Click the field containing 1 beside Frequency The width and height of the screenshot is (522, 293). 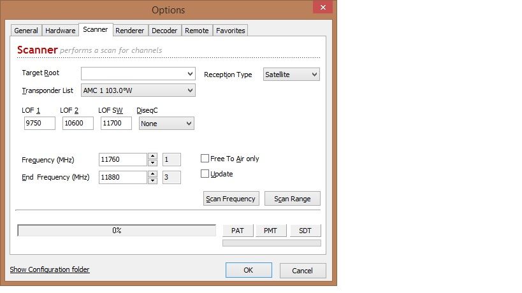(x=171, y=159)
